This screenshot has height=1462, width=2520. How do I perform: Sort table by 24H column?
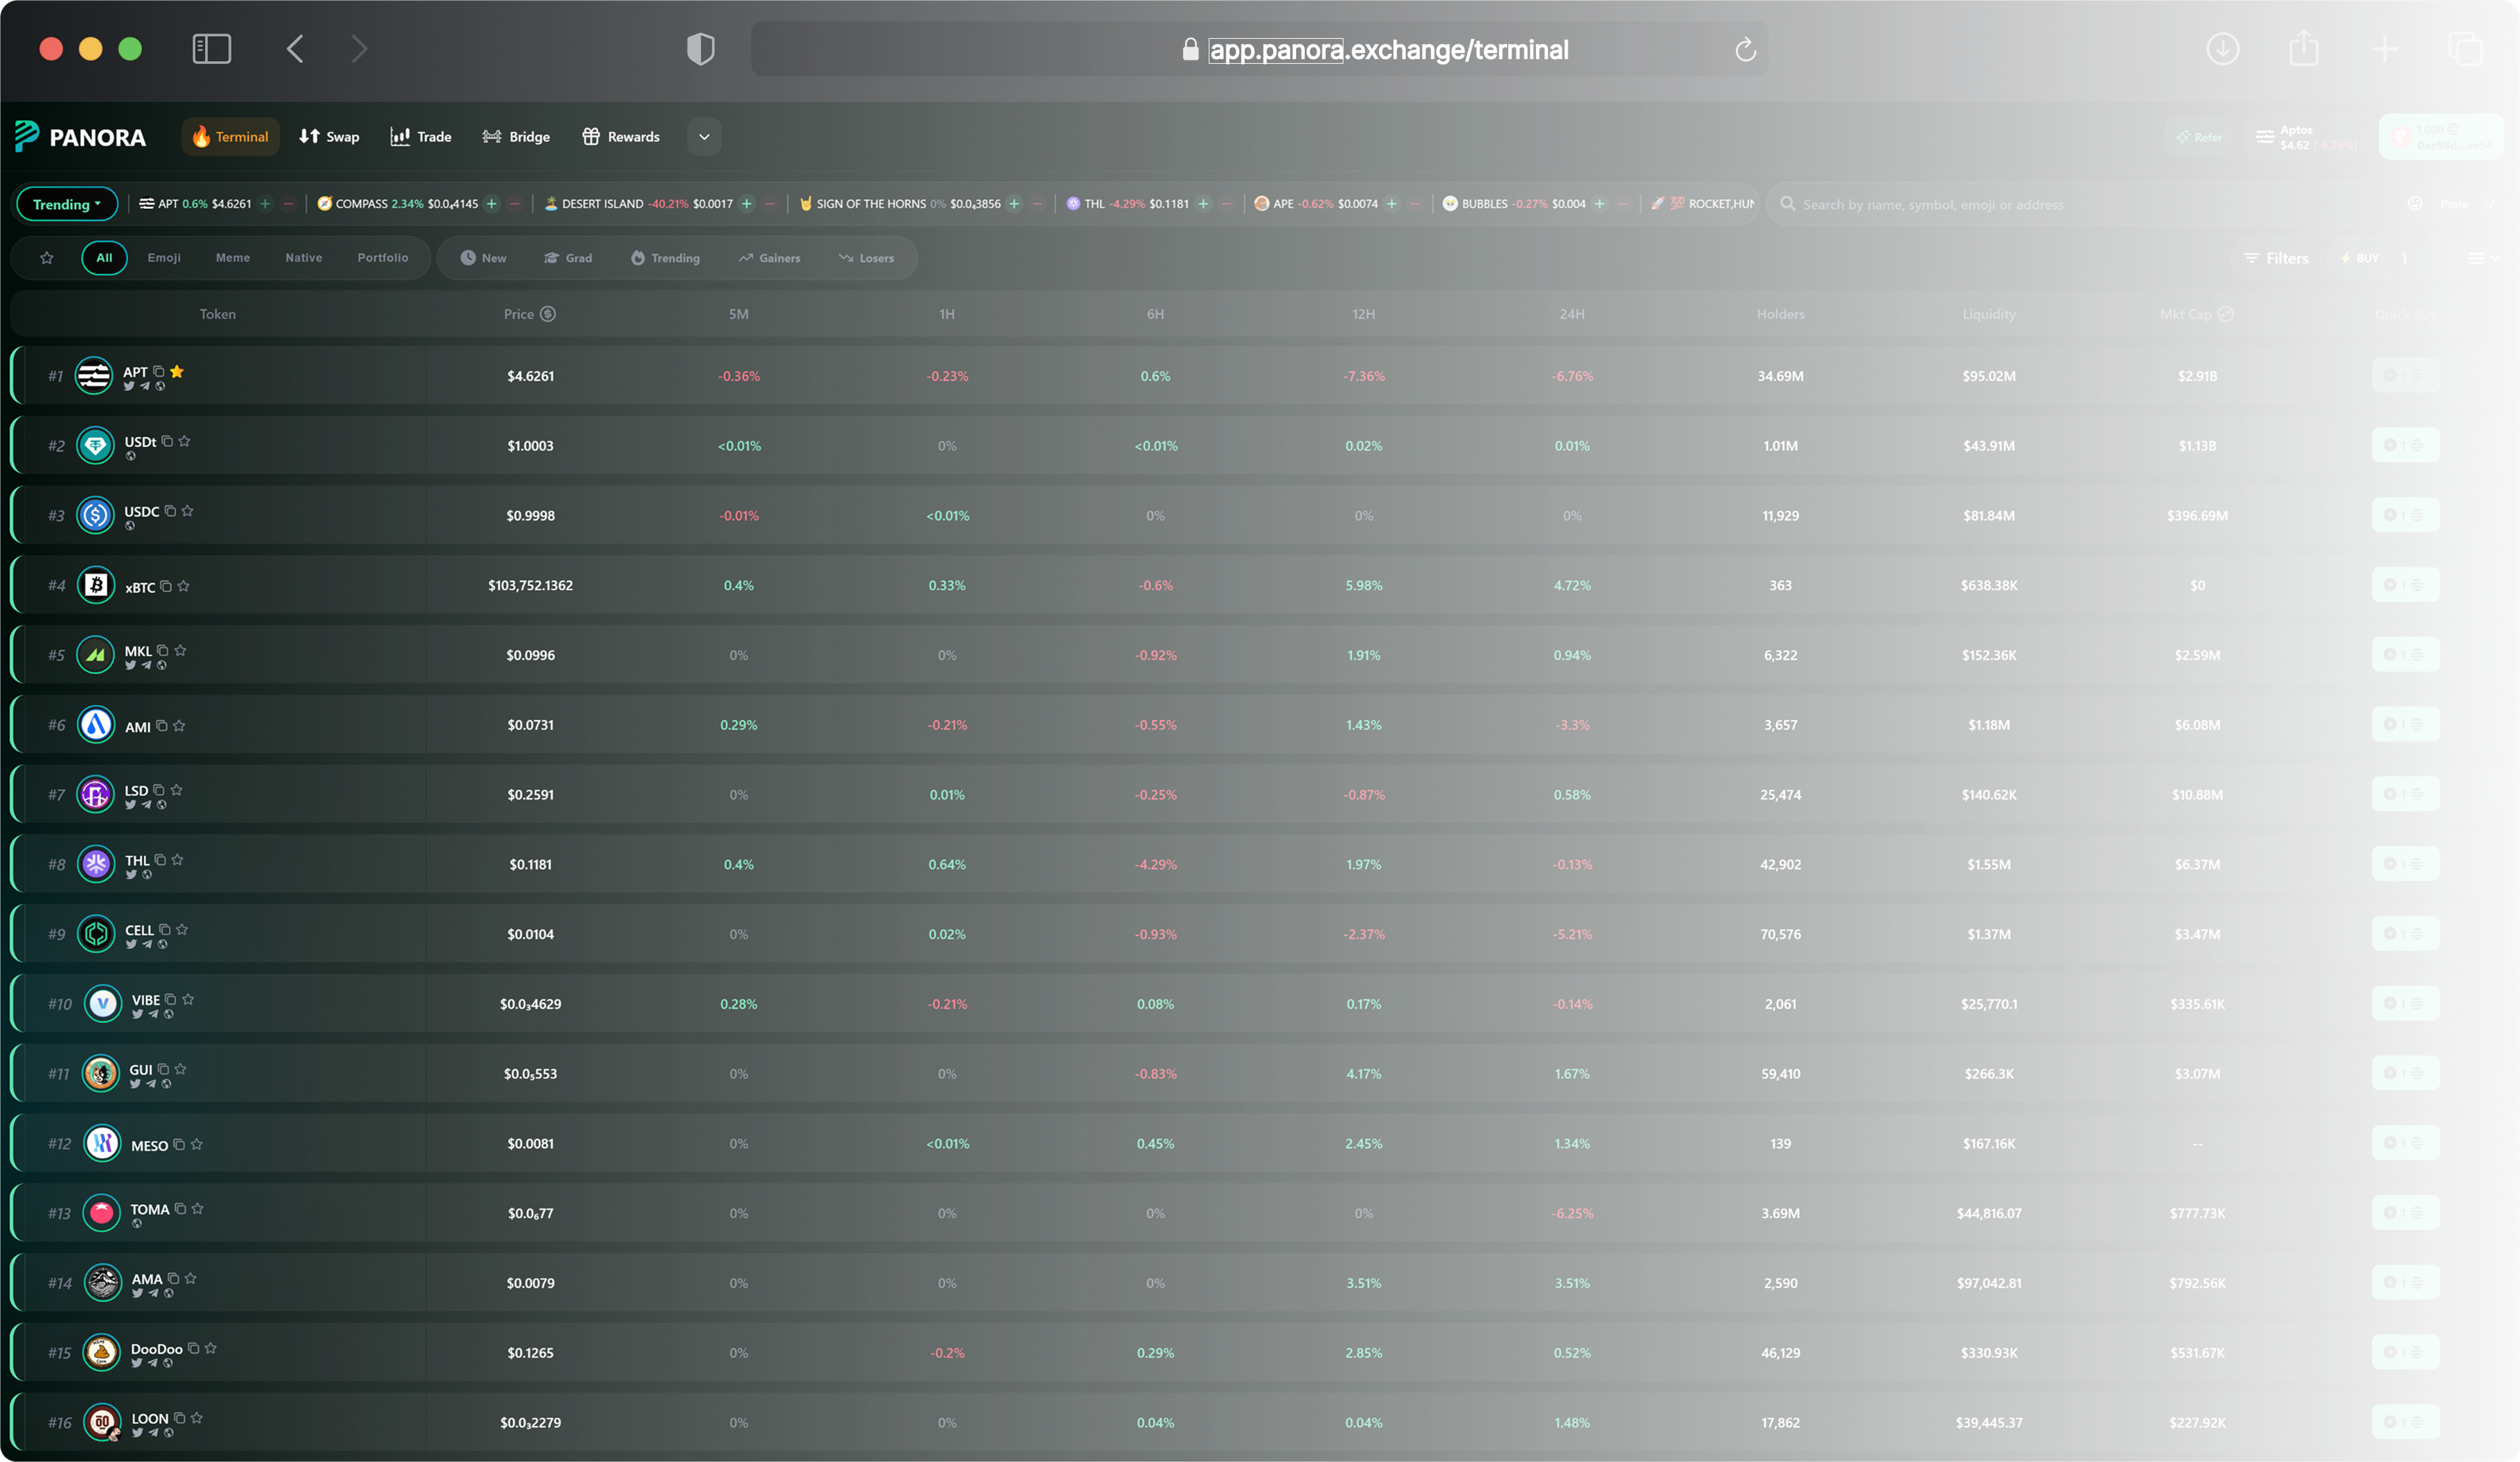tap(1572, 314)
